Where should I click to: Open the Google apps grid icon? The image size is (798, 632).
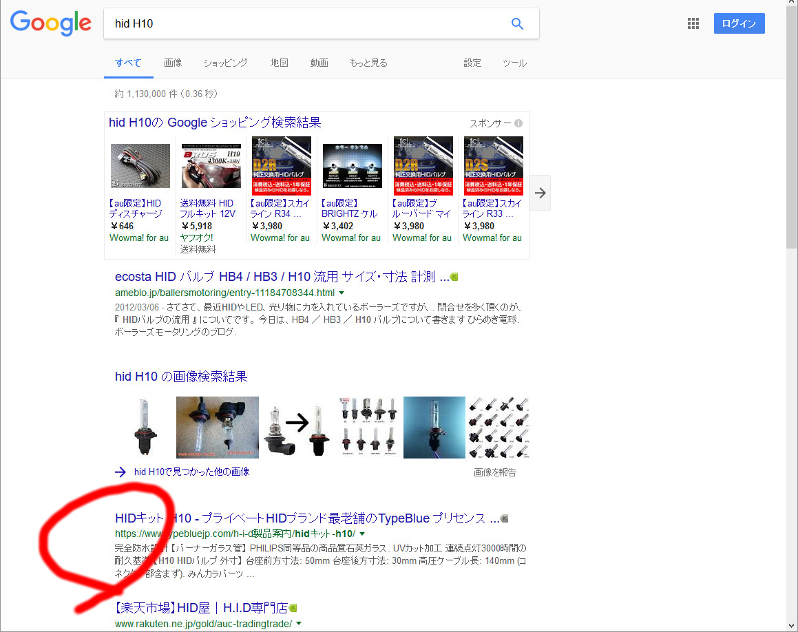[x=693, y=23]
